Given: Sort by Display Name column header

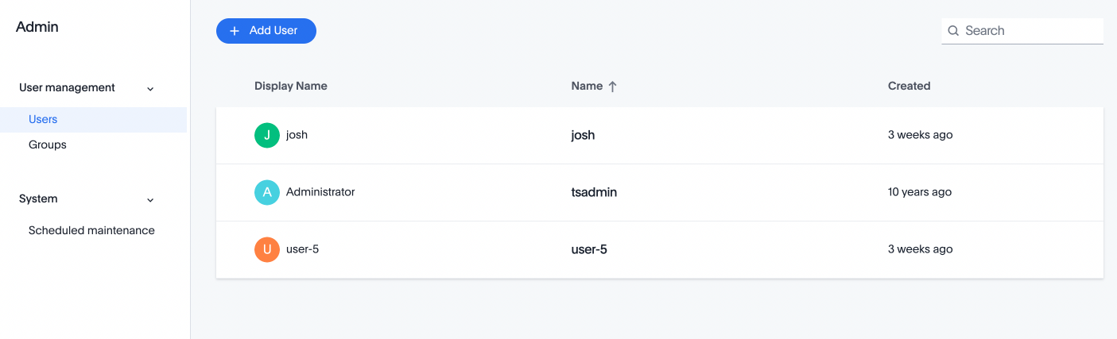Looking at the screenshot, I should pyautogui.click(x=291, y=86).
